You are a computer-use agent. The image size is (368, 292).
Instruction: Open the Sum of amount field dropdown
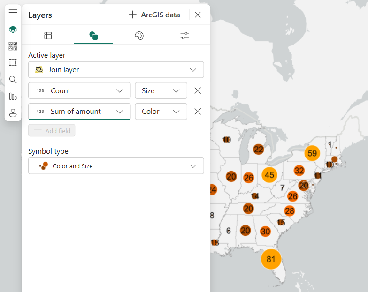point(79,112)
